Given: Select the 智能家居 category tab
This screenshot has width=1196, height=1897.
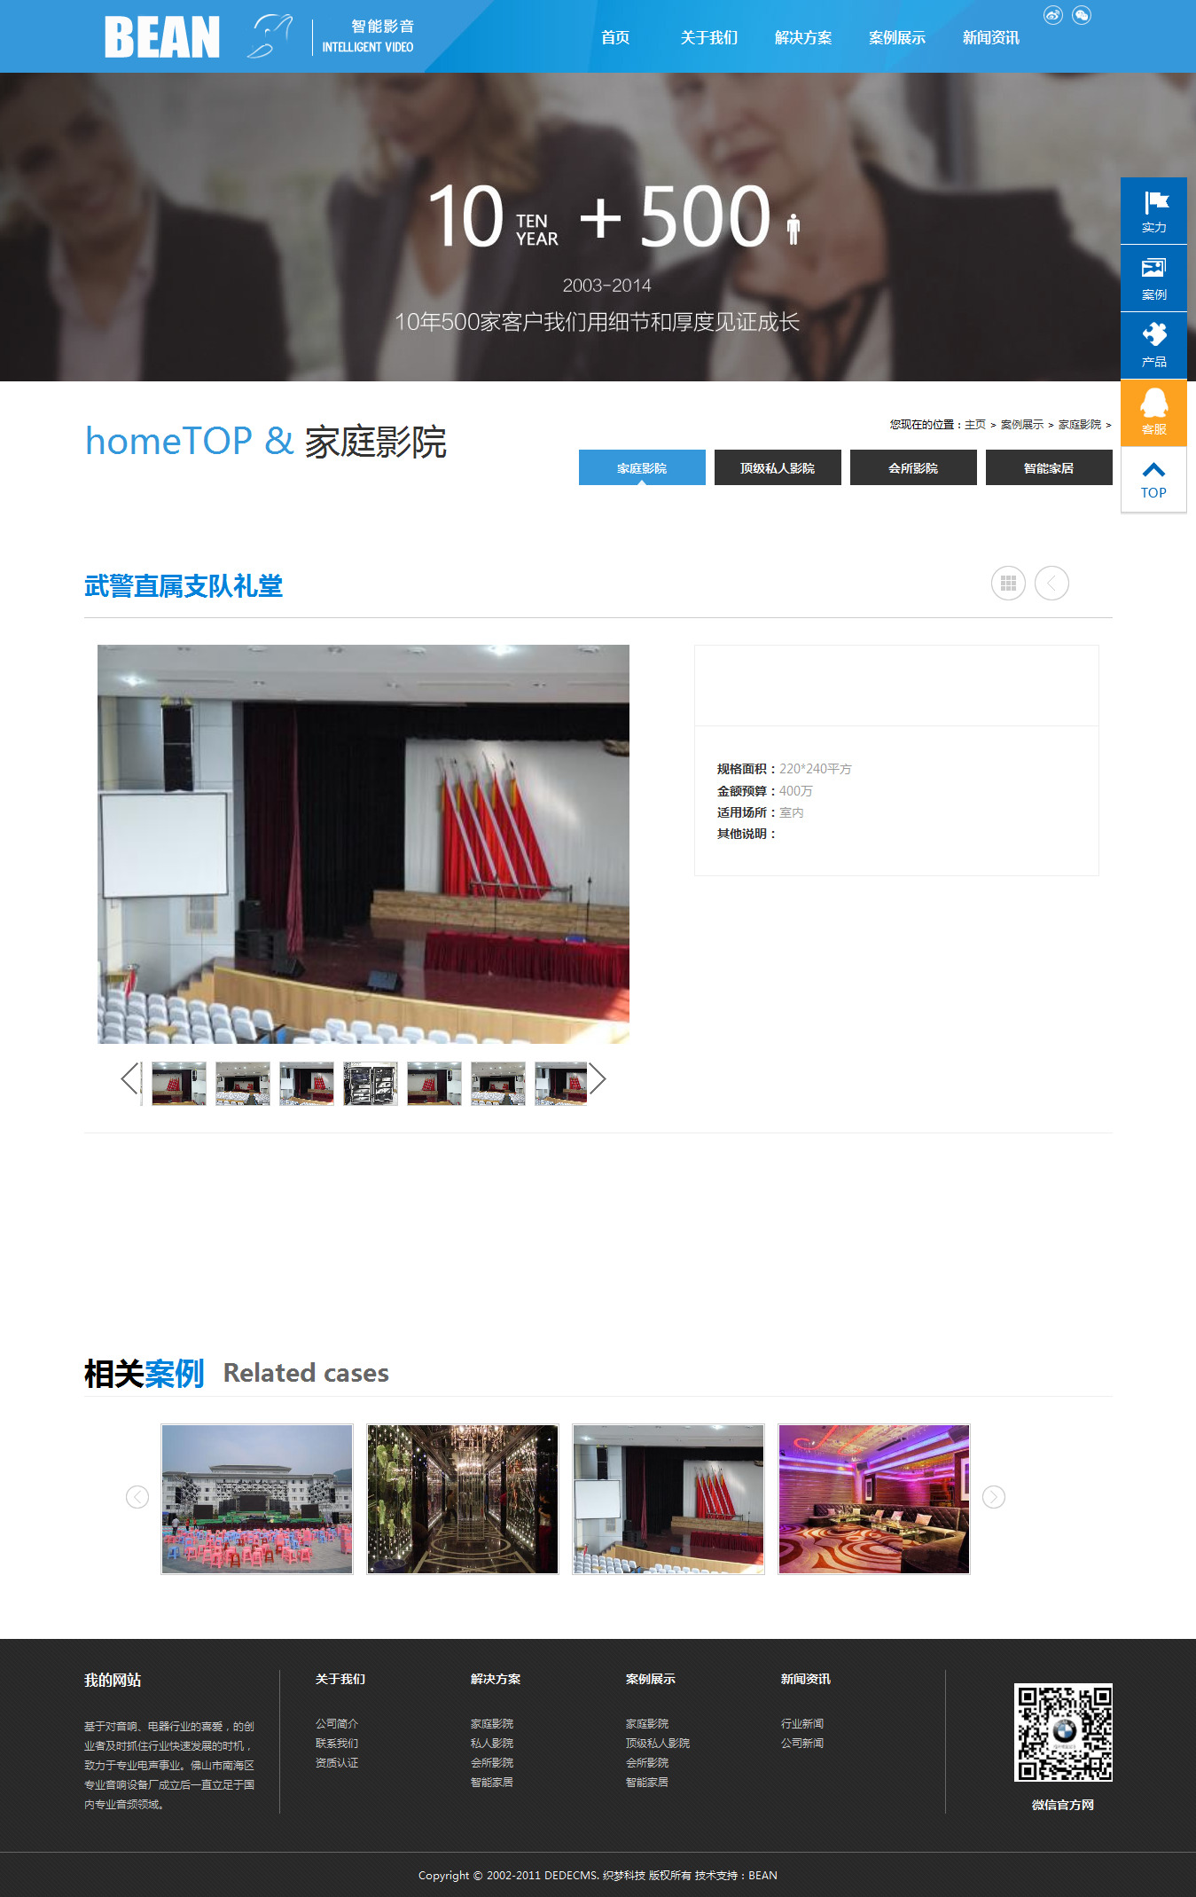Looking at the screenshot, I should point(1049,467).
